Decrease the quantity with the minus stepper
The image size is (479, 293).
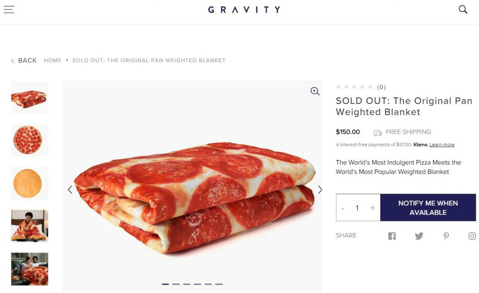(342, 207)
